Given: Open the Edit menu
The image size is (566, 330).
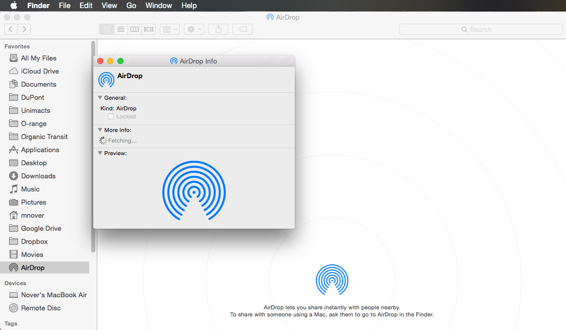Looking at the screenshot, I should pyautogui.click(x=86, y=6).
